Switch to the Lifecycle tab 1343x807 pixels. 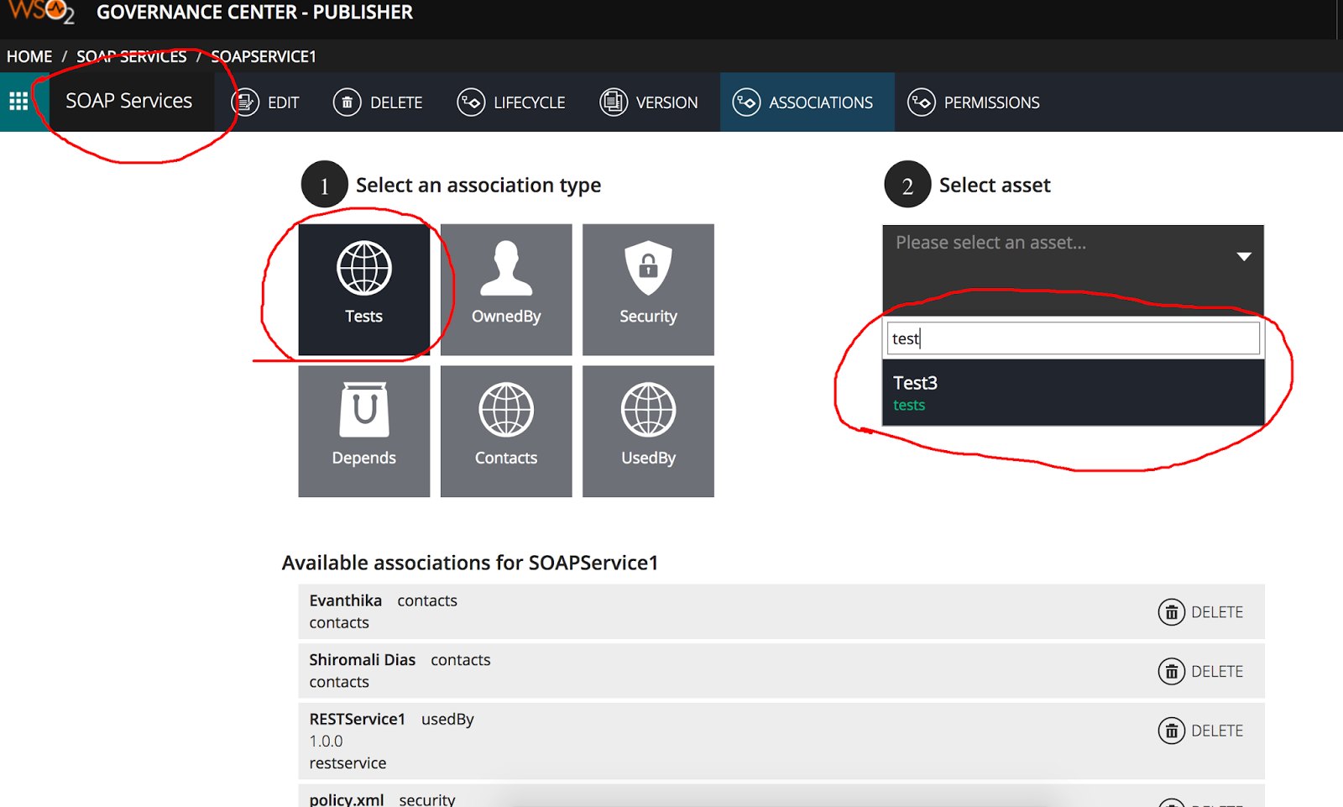[511, 102]
